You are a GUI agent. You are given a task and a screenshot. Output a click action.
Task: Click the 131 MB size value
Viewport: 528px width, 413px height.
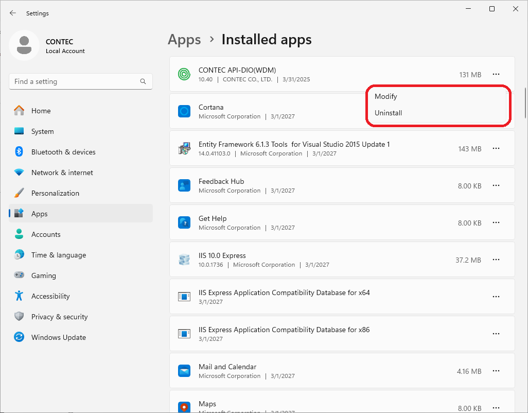470,75
